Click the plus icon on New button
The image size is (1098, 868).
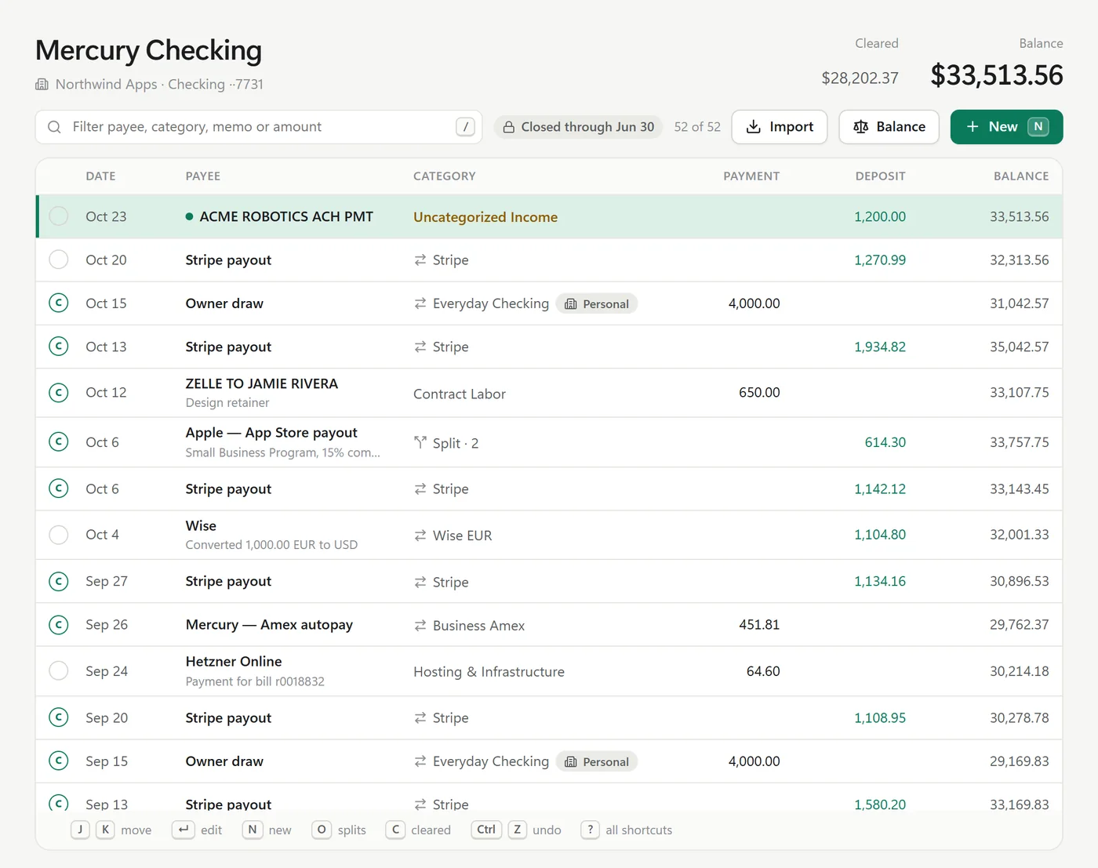[x=973, y=127]
